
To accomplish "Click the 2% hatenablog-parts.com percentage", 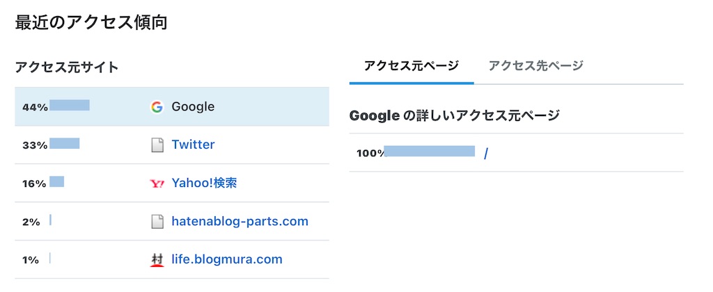I will click(x=31, y=222).
